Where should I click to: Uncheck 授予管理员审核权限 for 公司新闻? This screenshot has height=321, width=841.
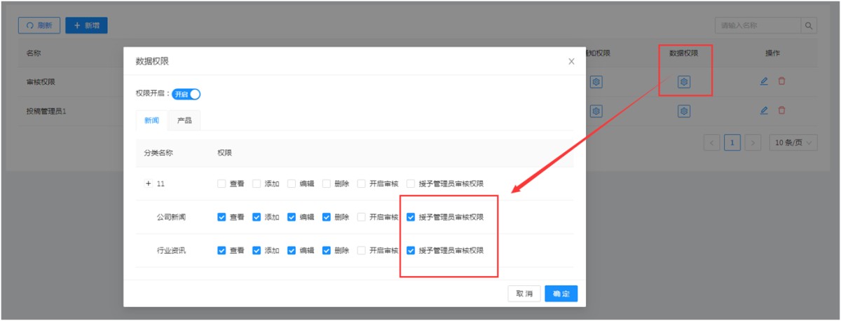pos(411,217)
